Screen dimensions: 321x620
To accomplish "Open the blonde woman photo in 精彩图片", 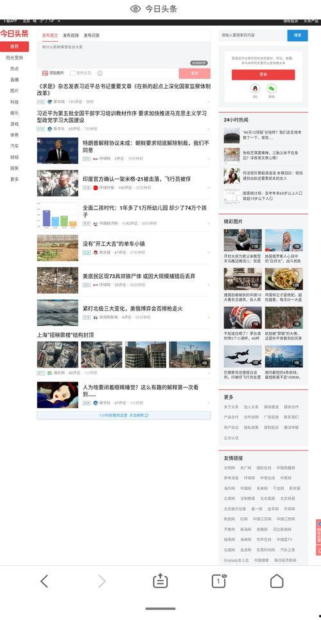I will 284,240.
